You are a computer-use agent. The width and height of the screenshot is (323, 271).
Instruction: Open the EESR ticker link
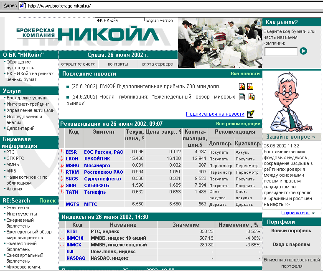(x=71, y=152)
